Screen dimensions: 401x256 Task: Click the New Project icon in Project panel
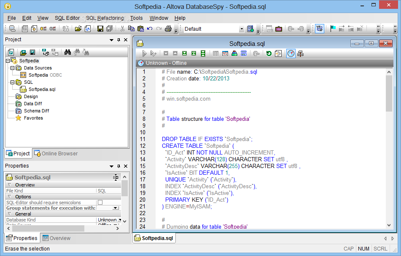[11, 52]
